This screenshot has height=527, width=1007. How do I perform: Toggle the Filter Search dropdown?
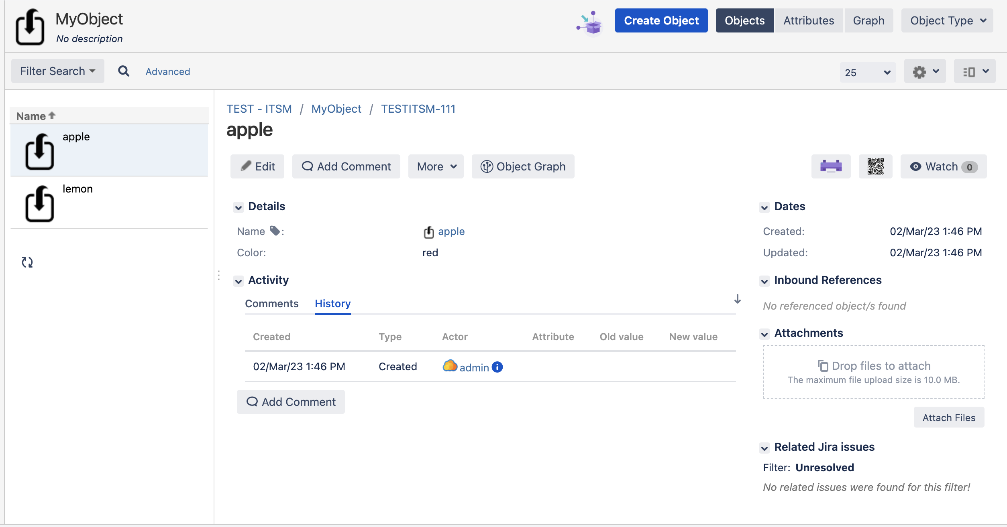(57, 71)
